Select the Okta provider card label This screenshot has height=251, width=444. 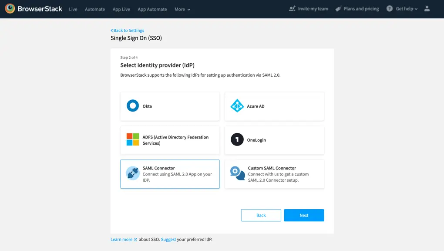tap(147, 106)
